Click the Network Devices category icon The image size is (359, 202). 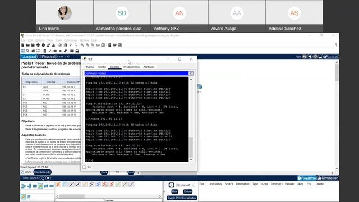point(23,186)
